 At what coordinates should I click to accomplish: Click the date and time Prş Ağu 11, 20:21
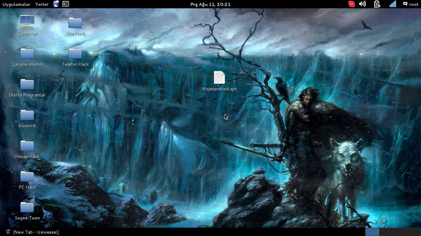pyautogui.click(x=211, y=4)
